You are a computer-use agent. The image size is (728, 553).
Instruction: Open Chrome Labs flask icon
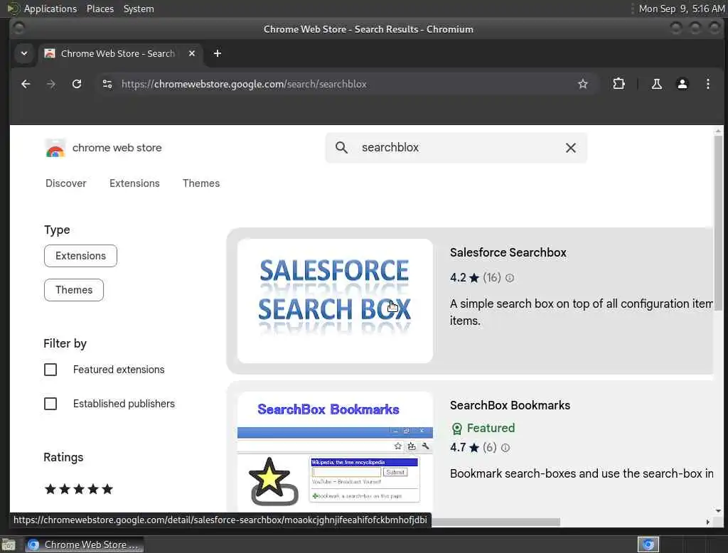click(656, 84)
